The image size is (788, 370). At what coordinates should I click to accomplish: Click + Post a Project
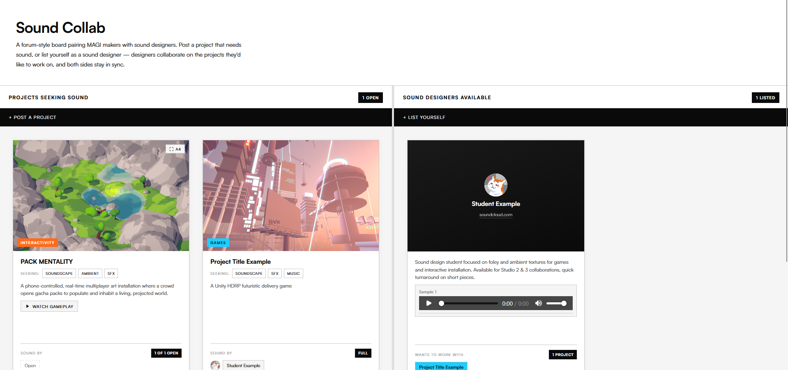[x=32, y=117]
